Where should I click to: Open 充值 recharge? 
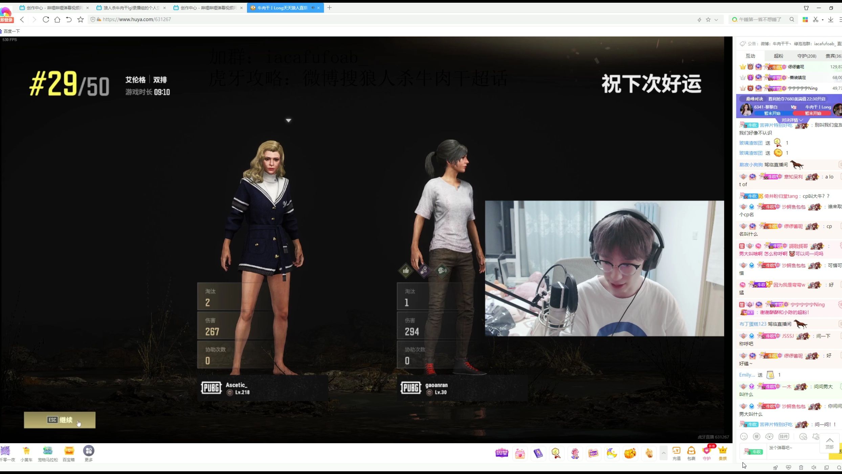(x=677, y=453)
